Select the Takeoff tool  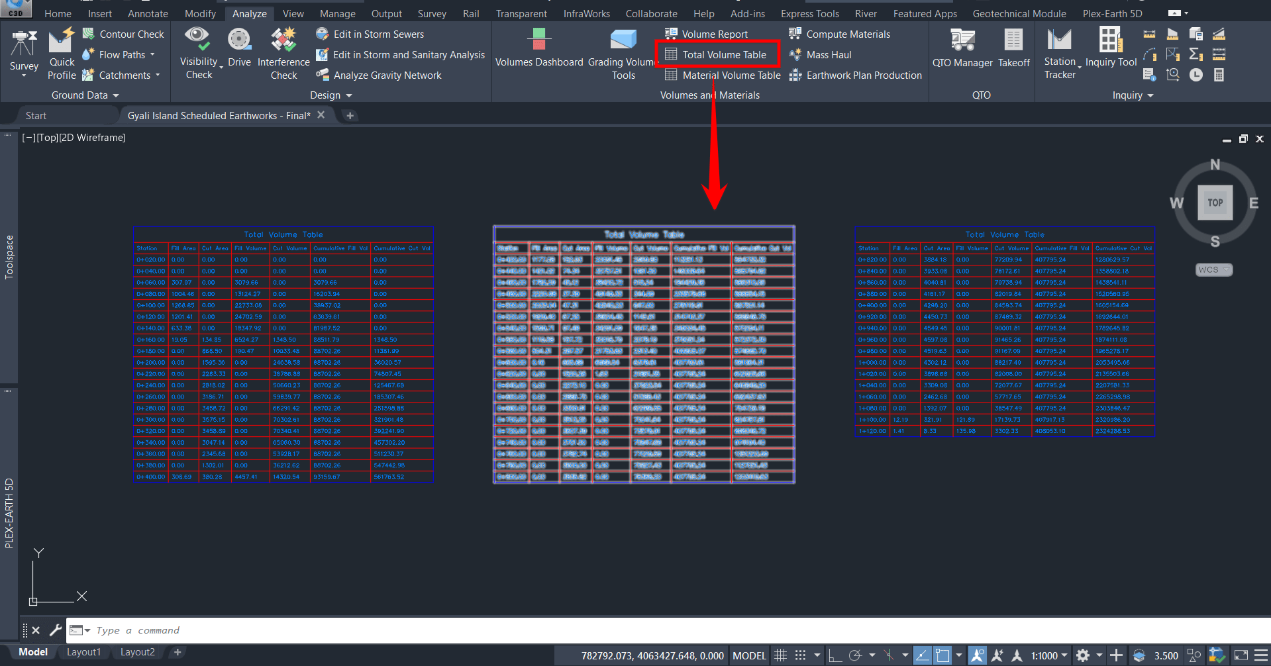(1013, 48)
